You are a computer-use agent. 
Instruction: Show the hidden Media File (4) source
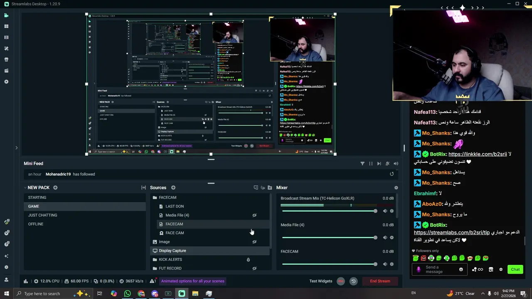click(x=254, y=215)
